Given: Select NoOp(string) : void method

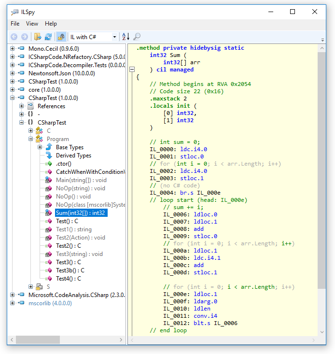Looking at the screenshot, I should (81, 188).
